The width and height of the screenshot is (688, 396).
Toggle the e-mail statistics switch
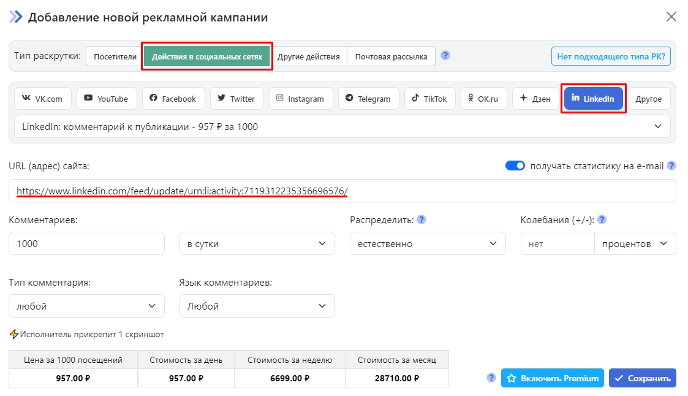(x=515, y=166)
